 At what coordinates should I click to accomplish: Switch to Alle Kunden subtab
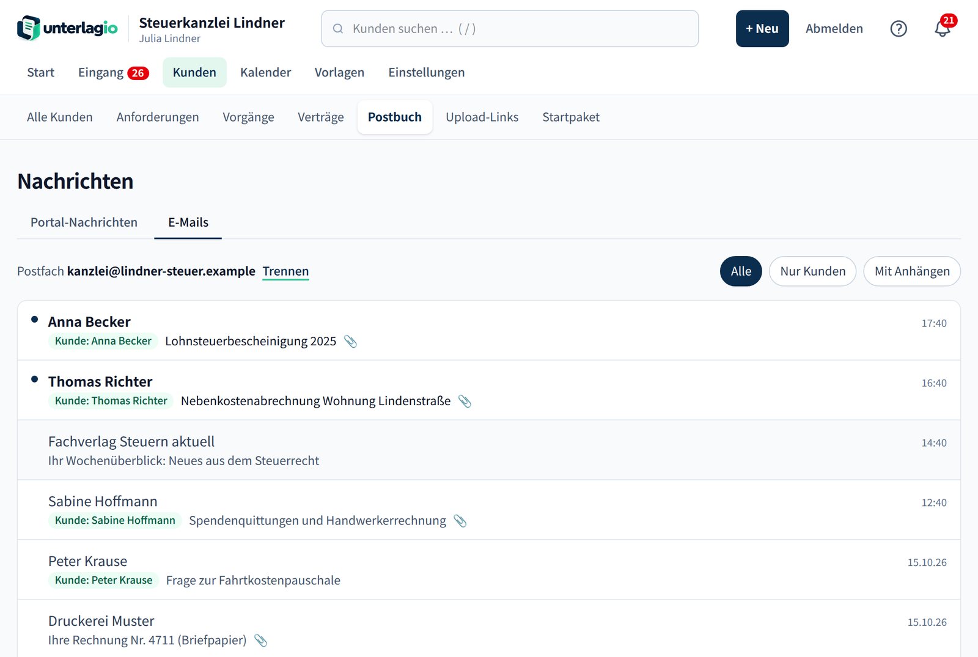[x=60, y=117]
